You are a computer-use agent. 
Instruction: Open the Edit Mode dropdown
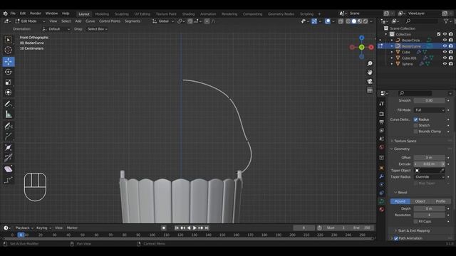coord(30,21)
